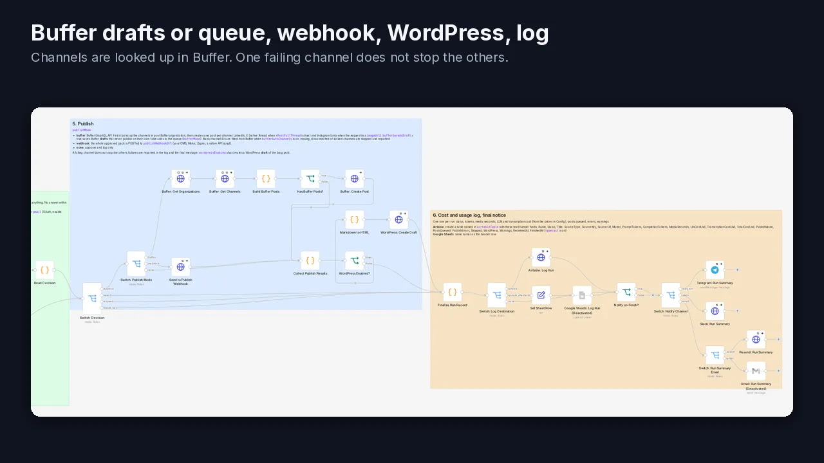Select the Read Decision code node
This screenshot has width=824, height=463.
pos(44,270)
